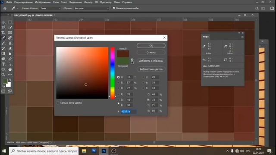
Task: Select the Pen tool
Action: point(10,59)
